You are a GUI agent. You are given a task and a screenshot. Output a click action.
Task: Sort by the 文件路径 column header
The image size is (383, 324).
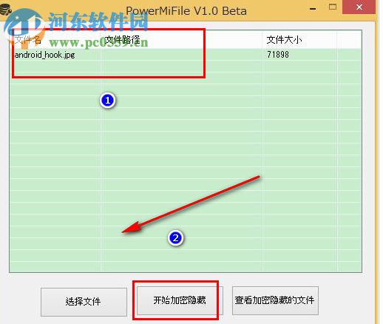(x=181, y=39)
